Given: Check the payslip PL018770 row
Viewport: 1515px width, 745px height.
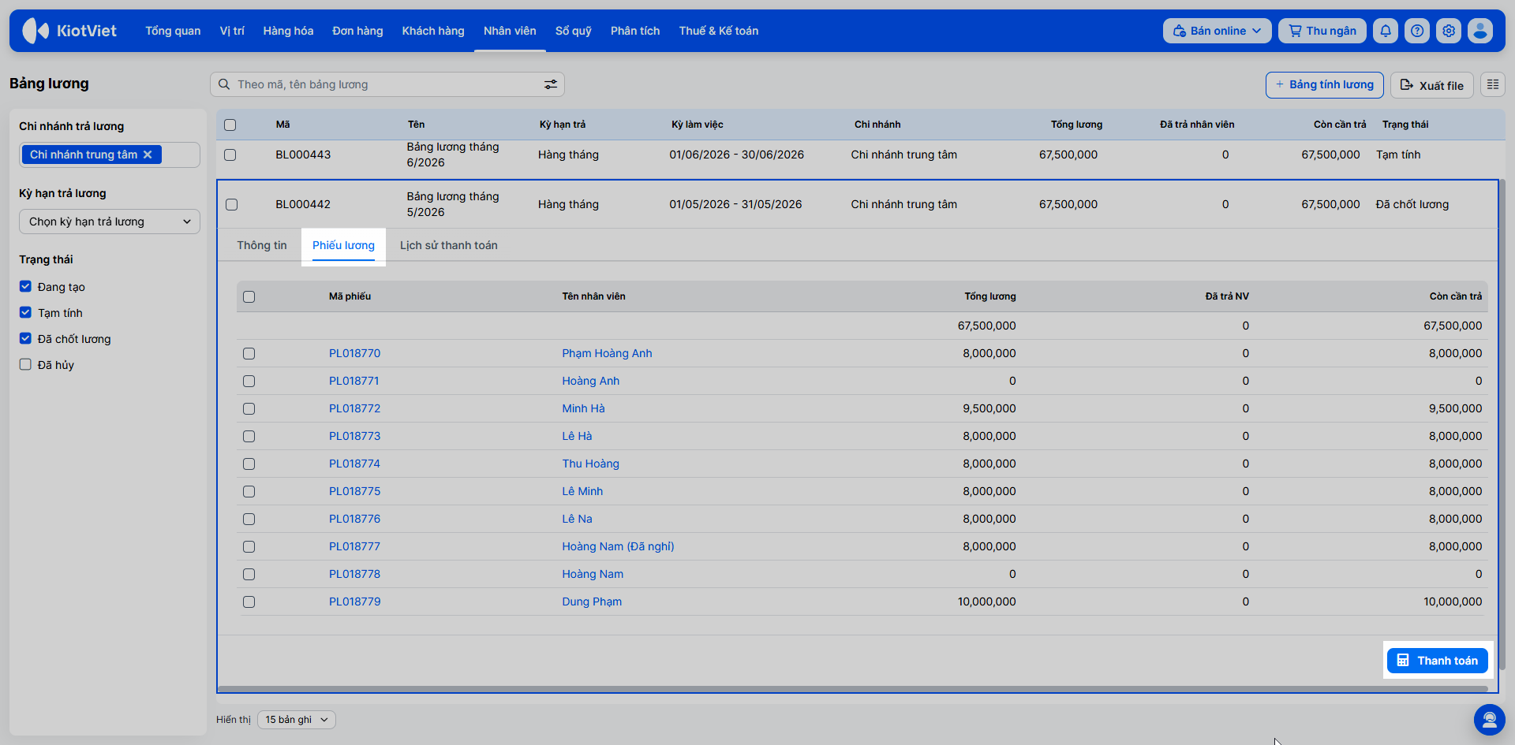Looking at the screenshot, I should pyautogui.click(x=249, y=353).
